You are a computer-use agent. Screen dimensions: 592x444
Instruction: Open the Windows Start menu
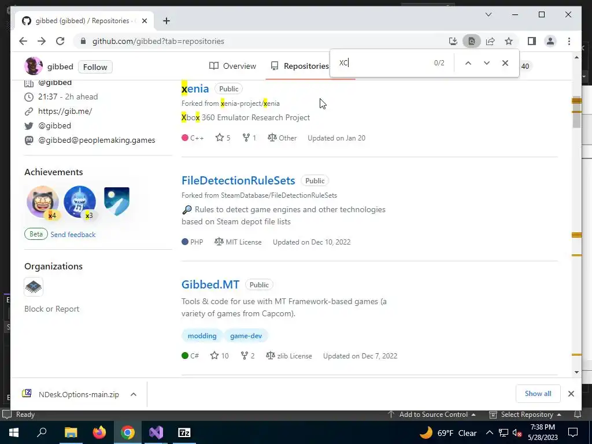14,432
